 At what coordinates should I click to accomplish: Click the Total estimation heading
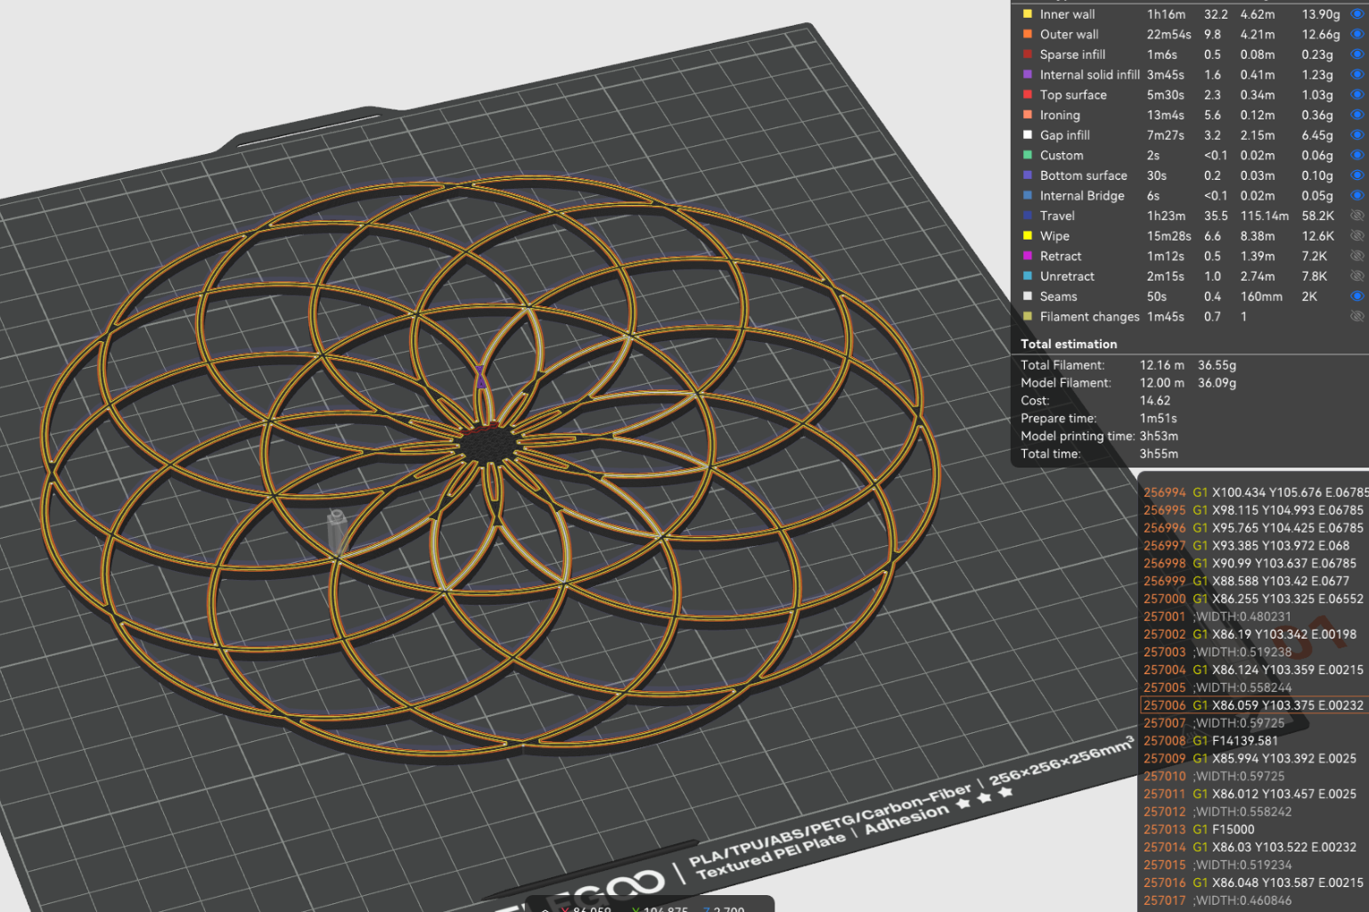pyautogui.click(x=1069, y=344)
